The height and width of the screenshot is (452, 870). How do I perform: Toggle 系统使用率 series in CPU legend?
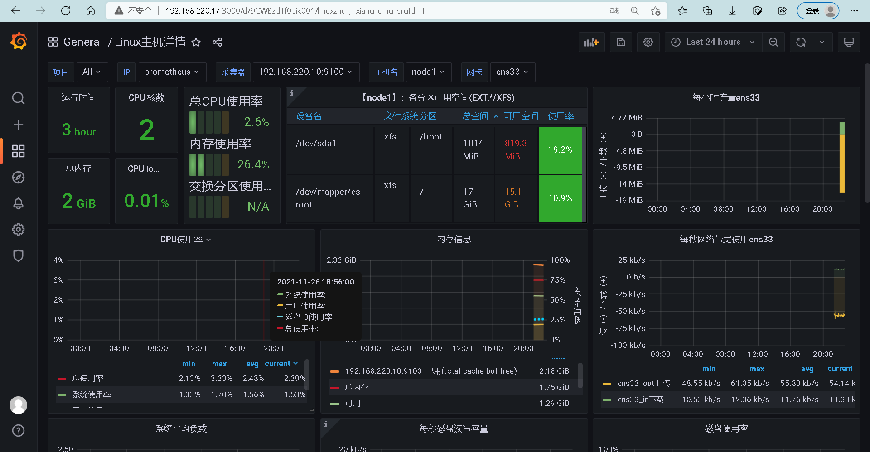click(x=92, y=394)
